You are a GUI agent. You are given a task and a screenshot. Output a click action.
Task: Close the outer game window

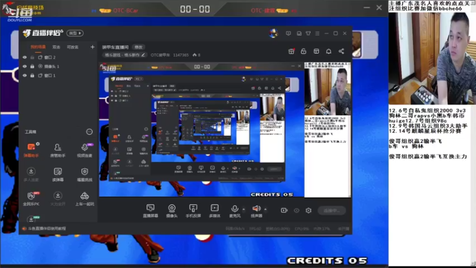click(x=379, y=8)
